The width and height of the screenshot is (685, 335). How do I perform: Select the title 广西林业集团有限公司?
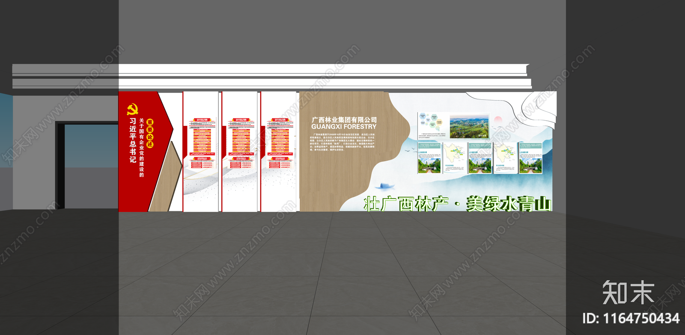[x=344, y=120]
